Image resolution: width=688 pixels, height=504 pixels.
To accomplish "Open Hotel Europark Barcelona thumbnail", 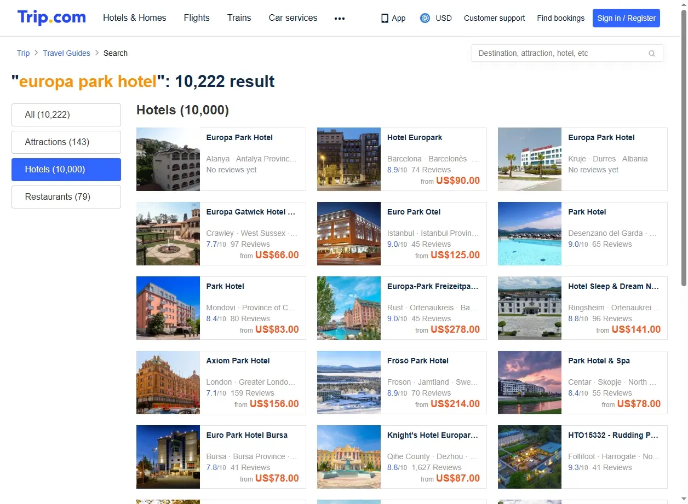I will click(x=349, y=159).
